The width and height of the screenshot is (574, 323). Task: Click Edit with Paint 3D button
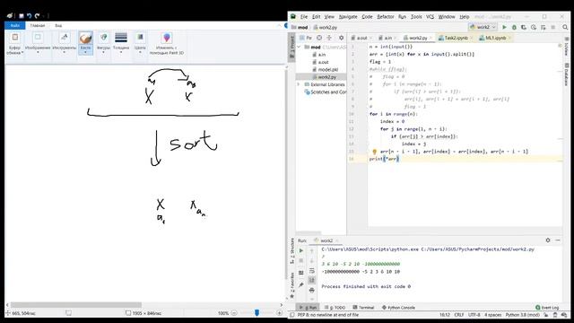167,44
